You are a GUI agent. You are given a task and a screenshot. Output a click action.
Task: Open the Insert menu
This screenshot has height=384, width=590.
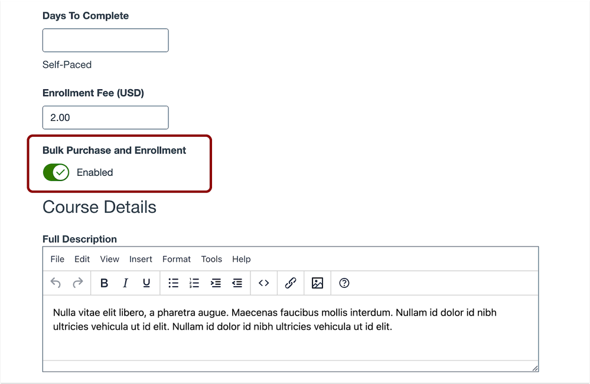(141, 259)
